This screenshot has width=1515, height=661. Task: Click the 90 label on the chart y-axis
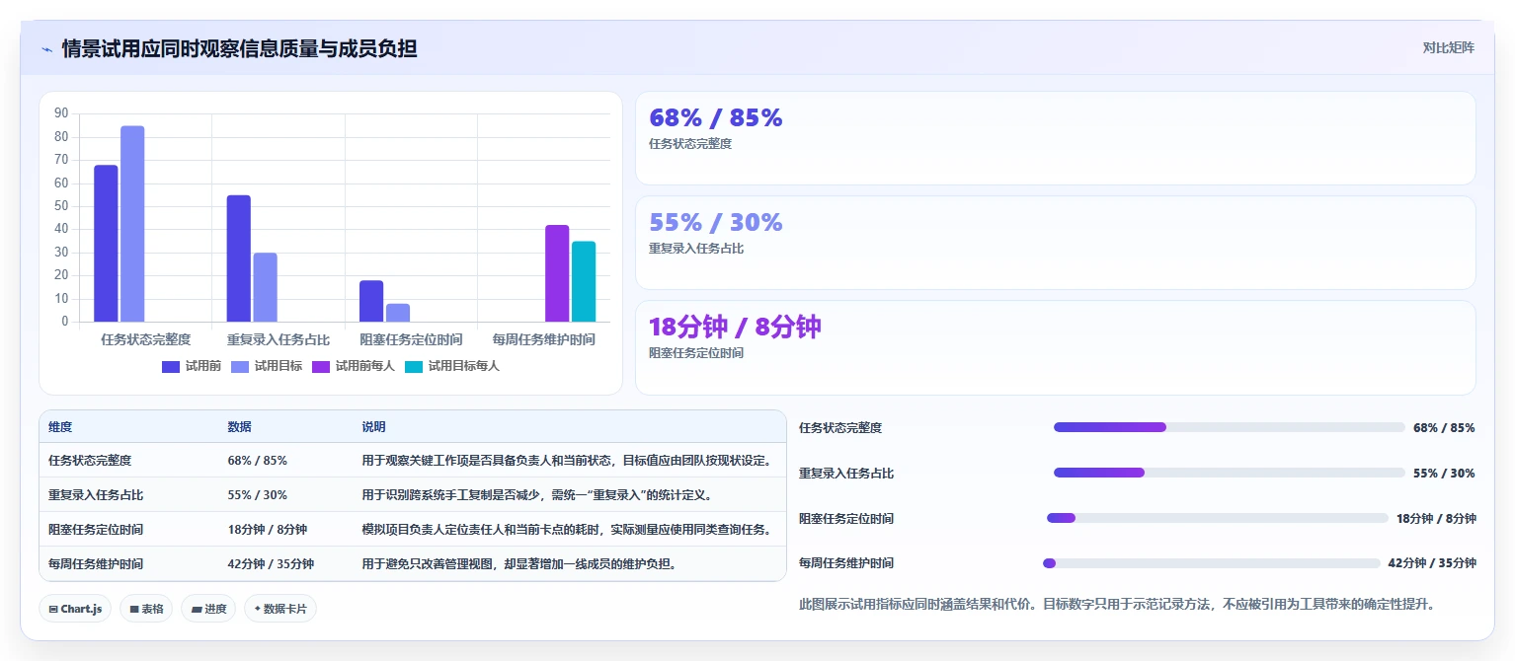[x=61, y=113]
